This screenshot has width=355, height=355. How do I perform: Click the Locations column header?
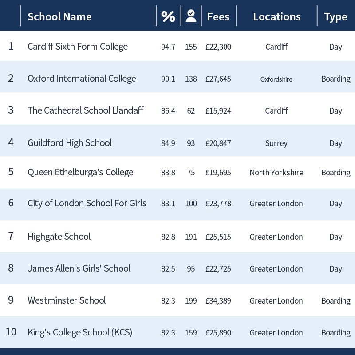click(x=276, y=17)
